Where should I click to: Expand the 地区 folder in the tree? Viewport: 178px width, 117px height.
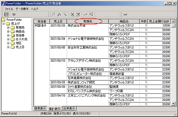[x=8, y=43]
